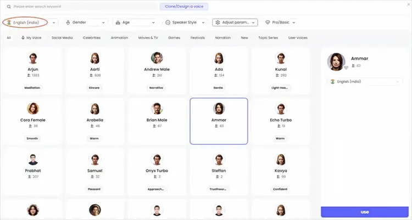Pick the Andrew Male voice avatar
Viewport: 412px width, 220px height.
157,58
